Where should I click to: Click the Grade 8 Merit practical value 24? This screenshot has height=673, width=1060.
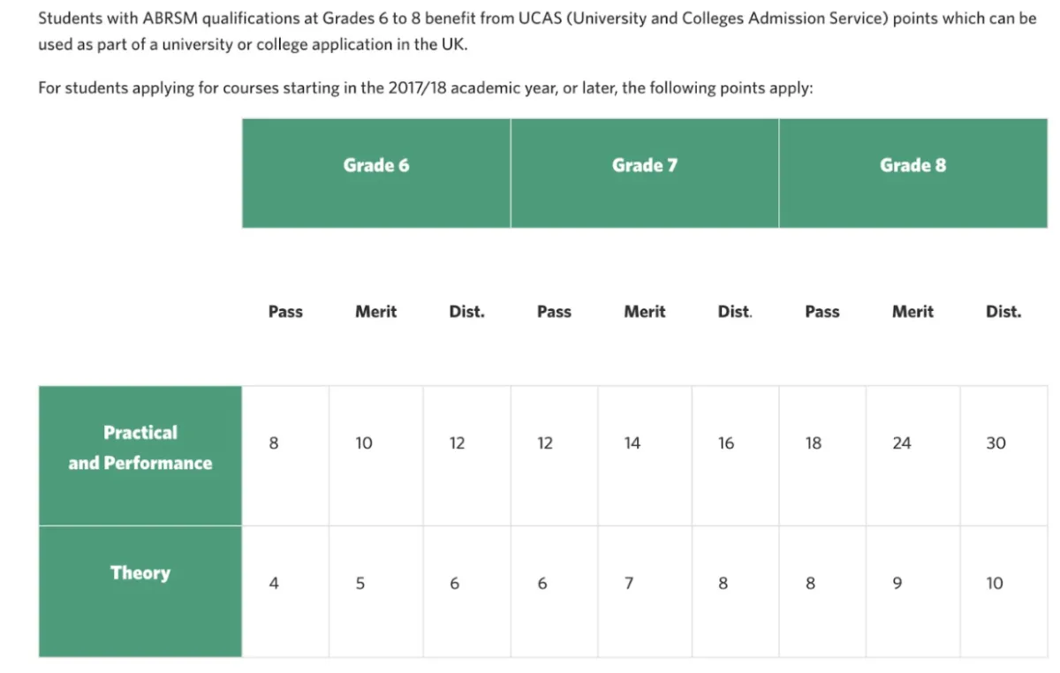pos(901,443)
